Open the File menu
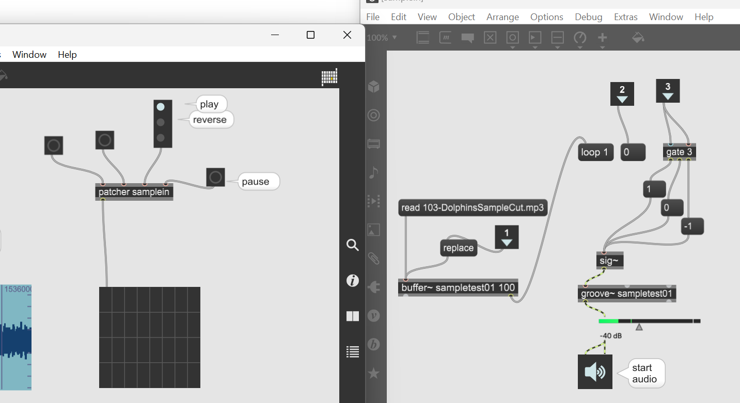Screen dimensions: 740x403 pyautogui.click(x=373, y=17)
